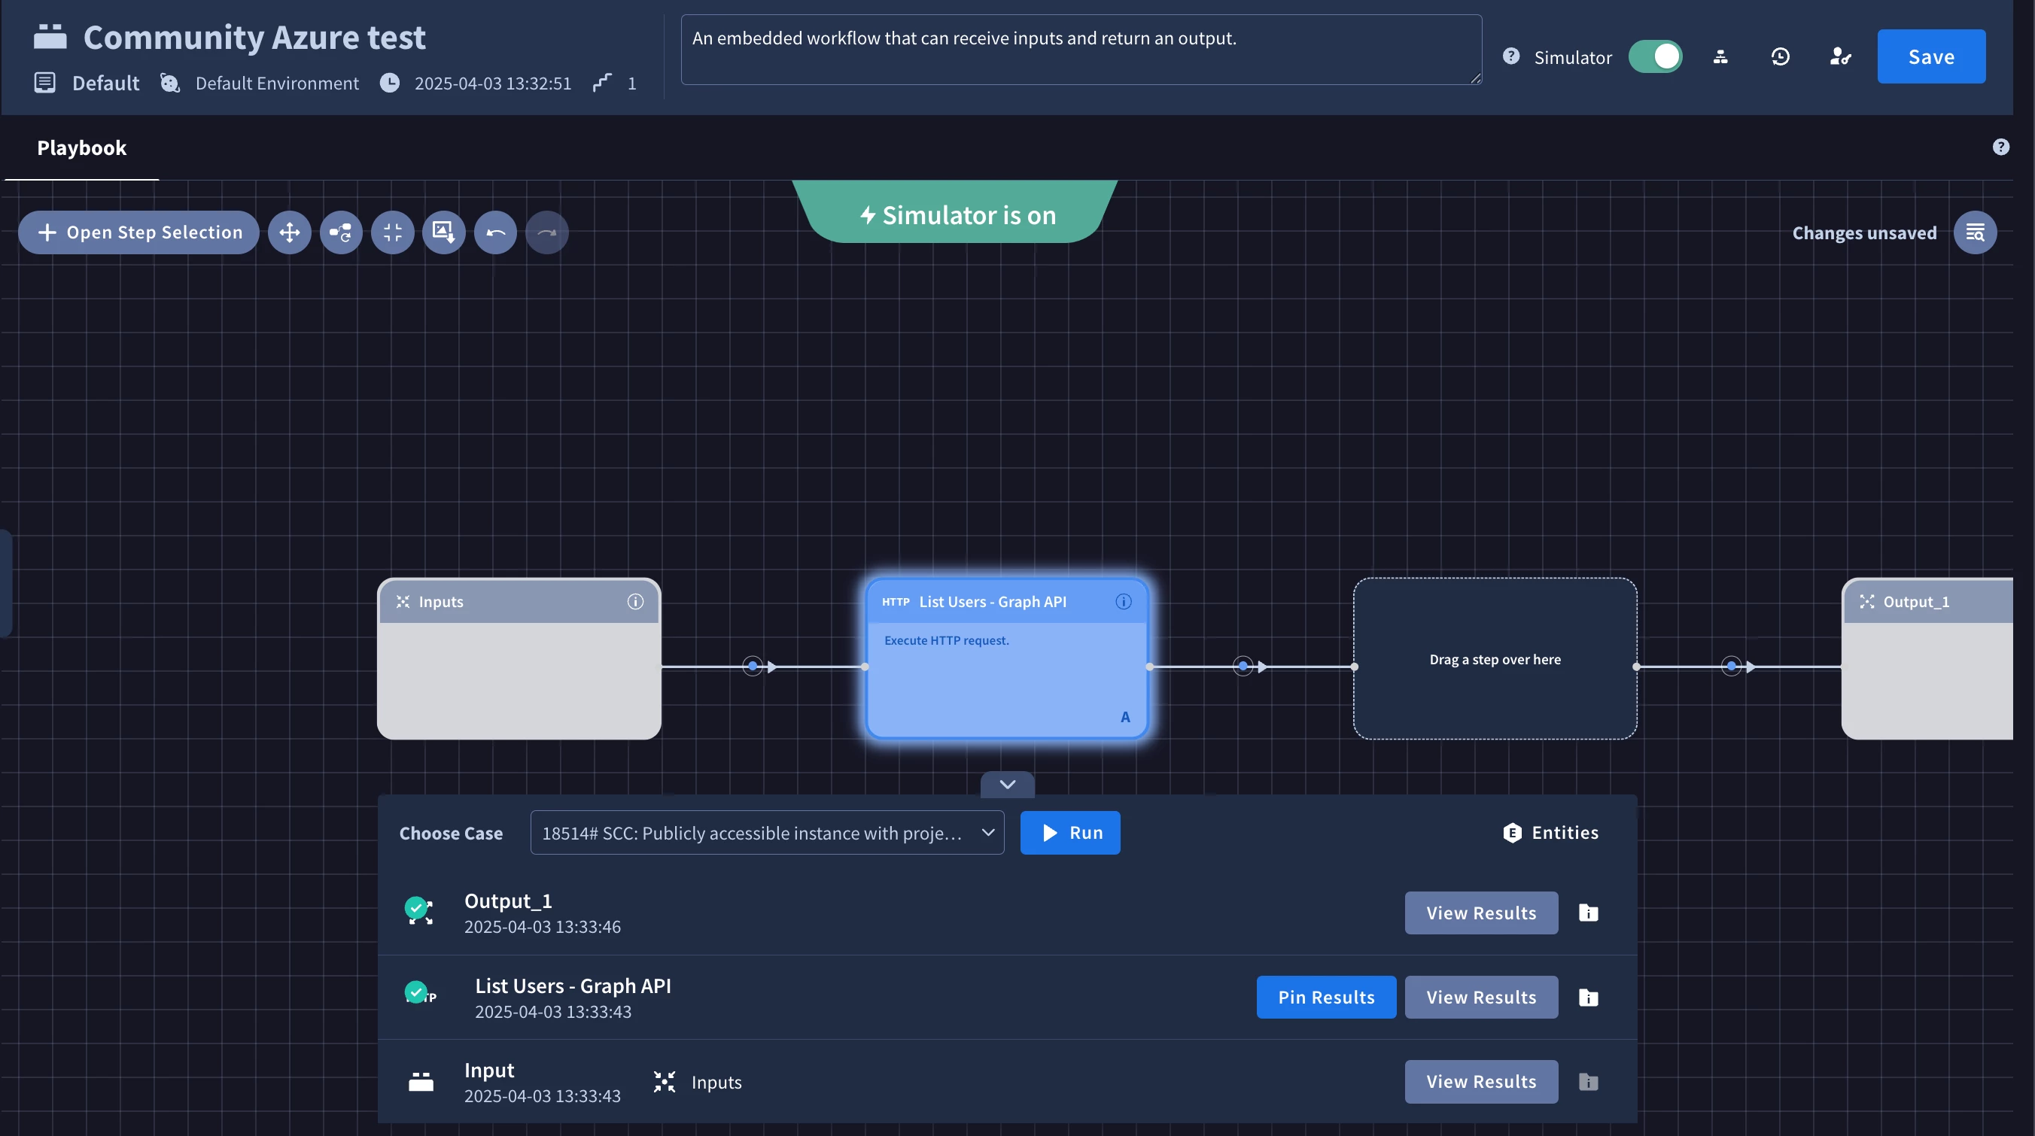Click the Run button

[1069, 832]
